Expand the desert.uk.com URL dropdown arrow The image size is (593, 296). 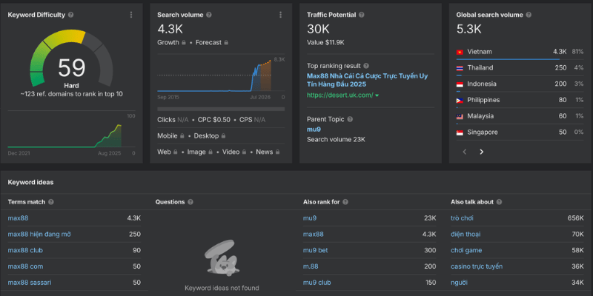377,95
